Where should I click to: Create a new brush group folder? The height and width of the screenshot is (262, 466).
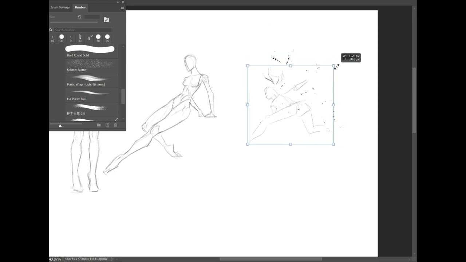coord(99,125)
